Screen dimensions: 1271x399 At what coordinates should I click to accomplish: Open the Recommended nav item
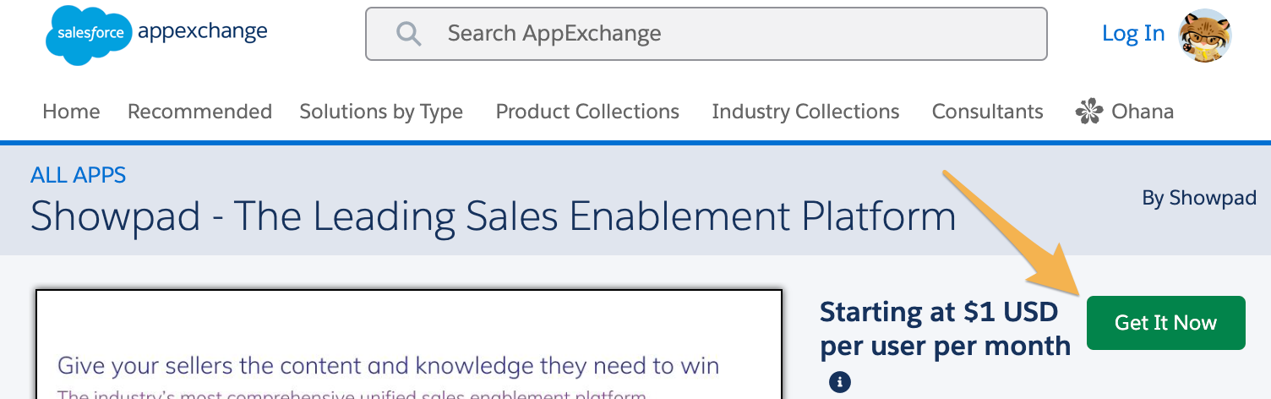click(x=199, y=112)
